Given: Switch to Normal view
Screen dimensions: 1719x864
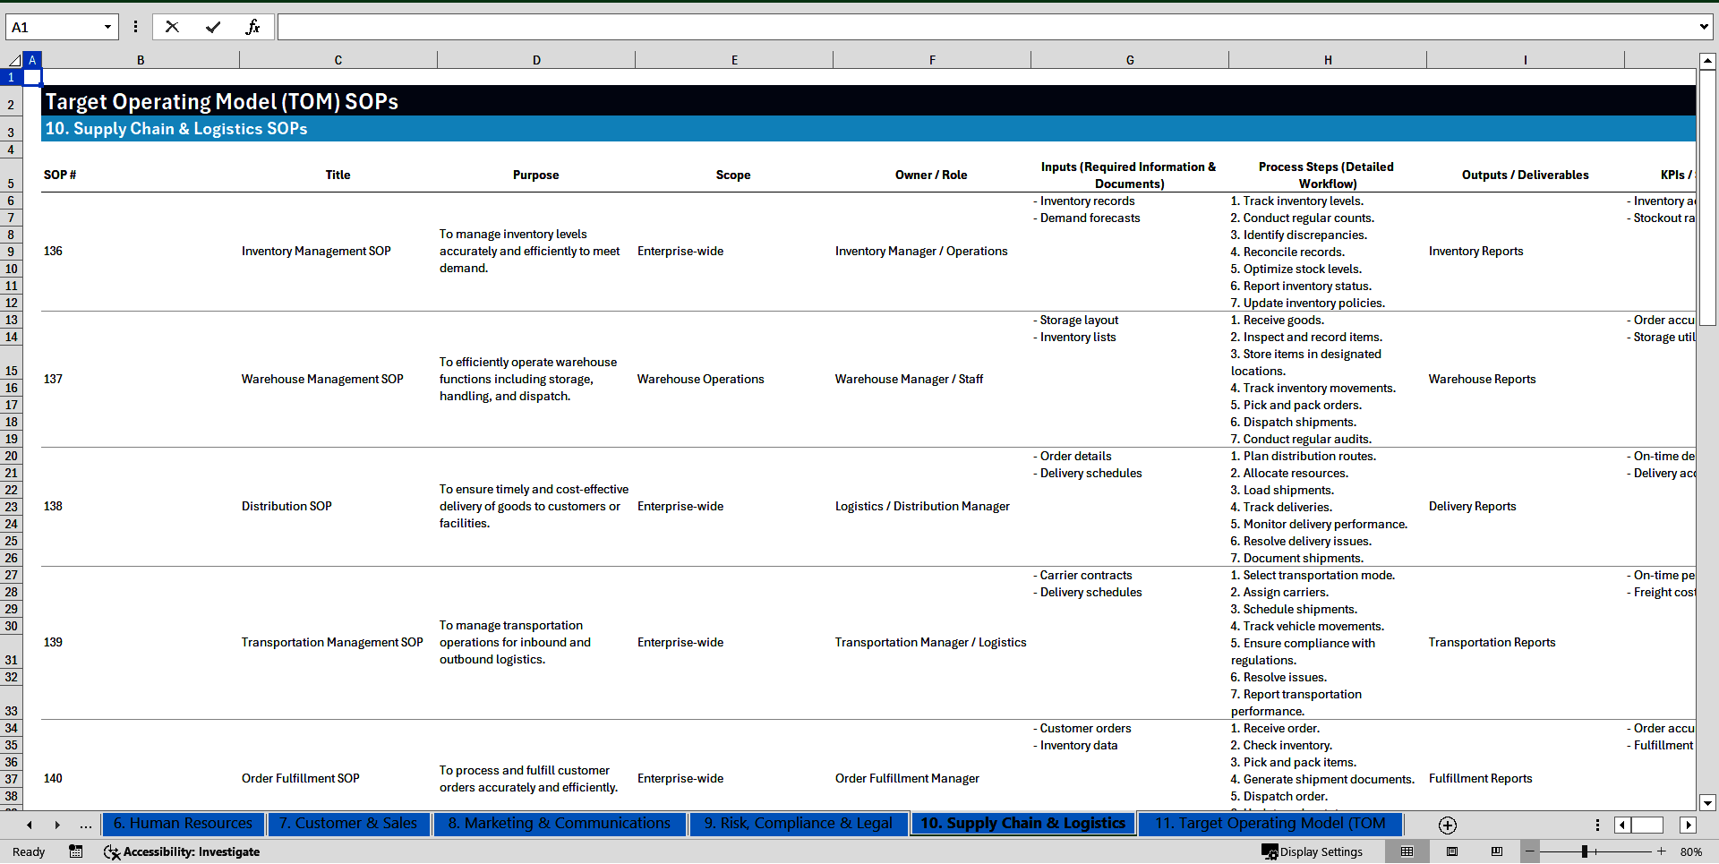Looking at the screenshot, I should click(x=1407, y=851).
